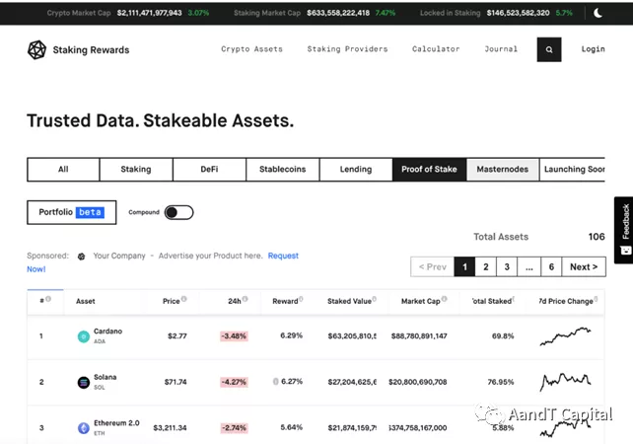The height and width of the screenshot is (444, 633).
Task: Select the Masternodes tab
Action: 503,170
